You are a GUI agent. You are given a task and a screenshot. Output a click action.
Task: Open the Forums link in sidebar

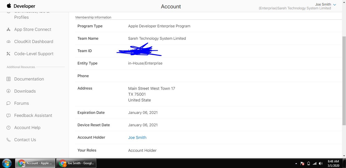pos(22,103)
